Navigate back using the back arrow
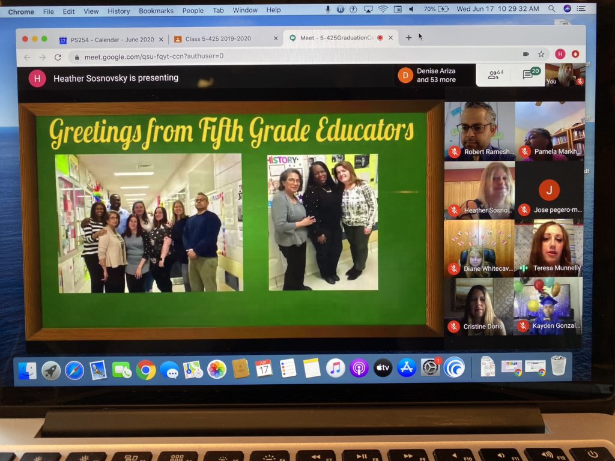615x461 pixels. tap(27, 57)
